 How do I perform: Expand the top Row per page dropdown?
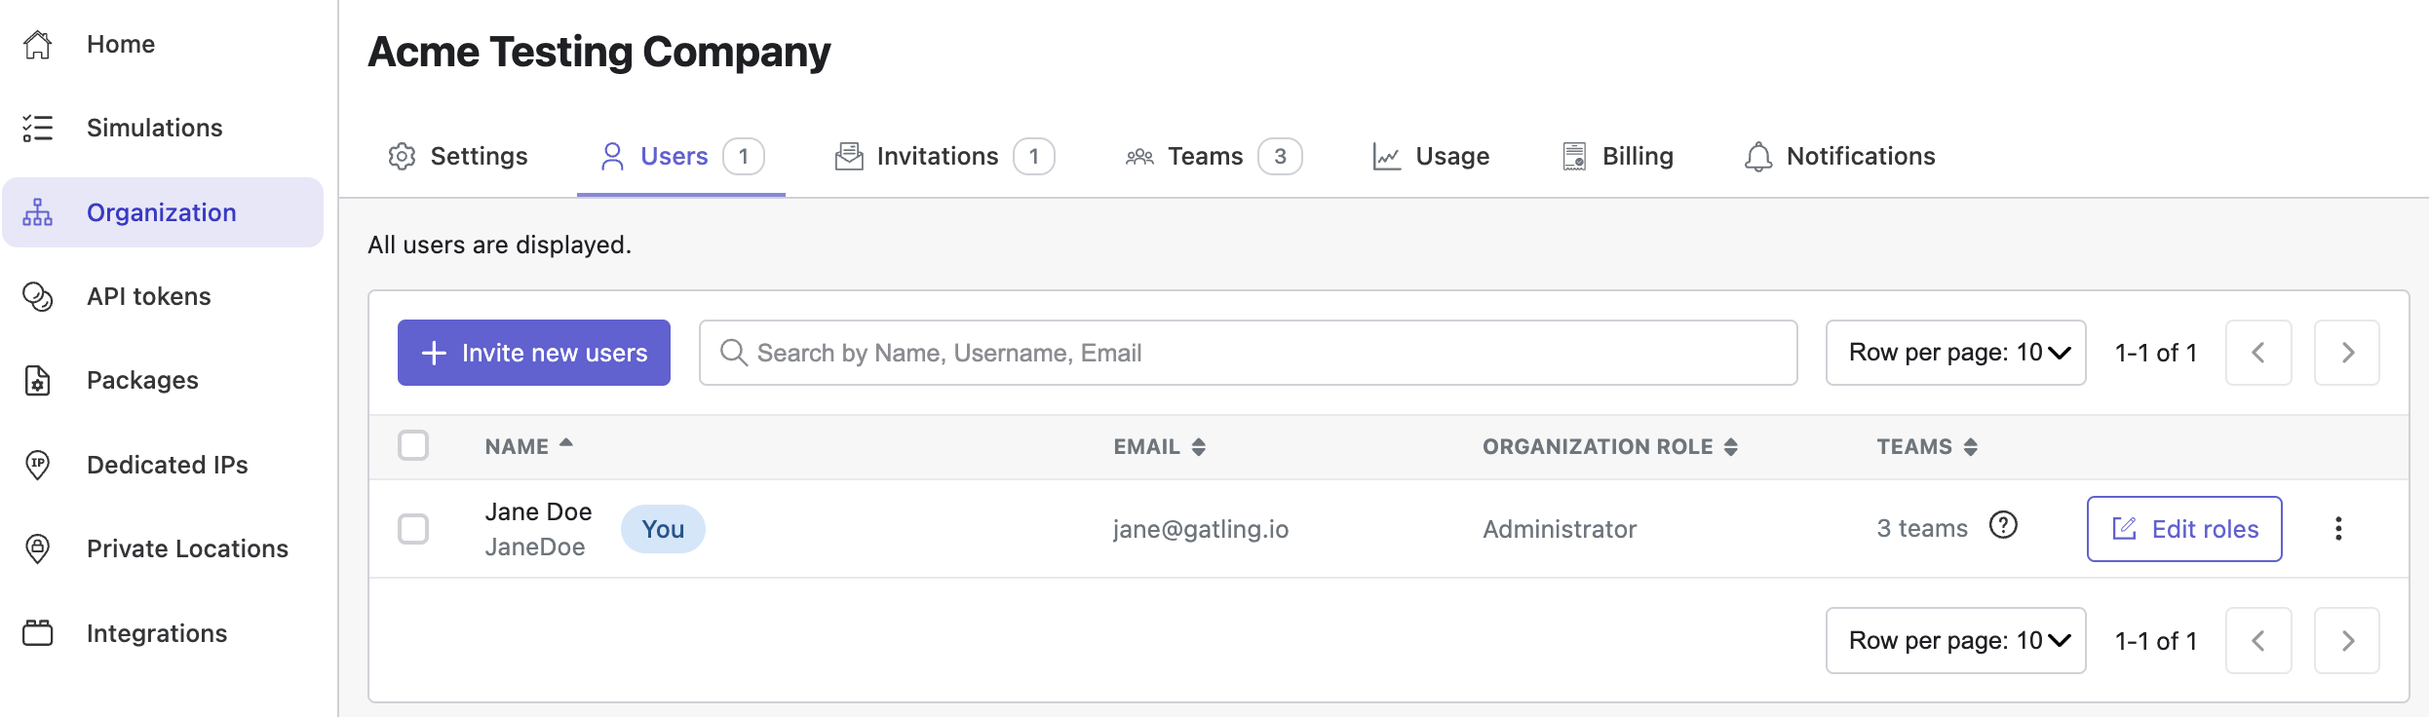click(1955, 353)
